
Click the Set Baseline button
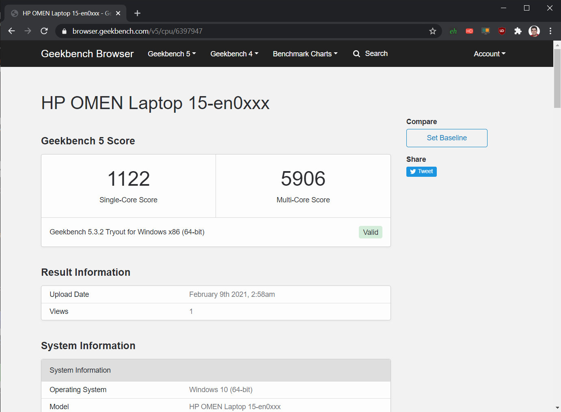click(x=447, y=138)
